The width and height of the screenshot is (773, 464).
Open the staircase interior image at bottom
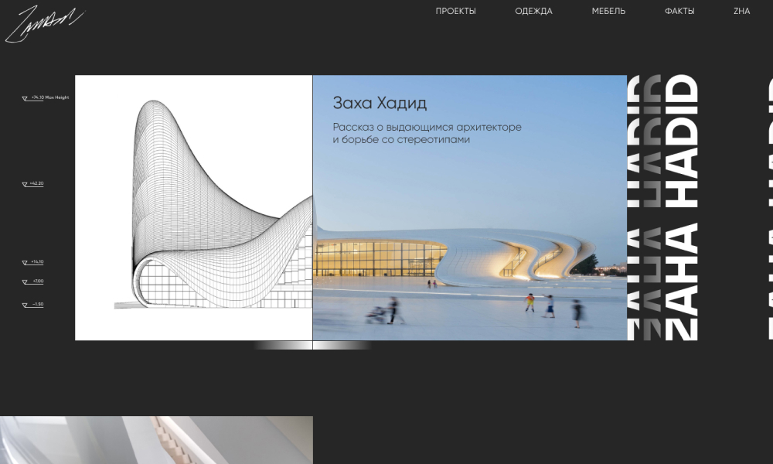pos(156,440)
